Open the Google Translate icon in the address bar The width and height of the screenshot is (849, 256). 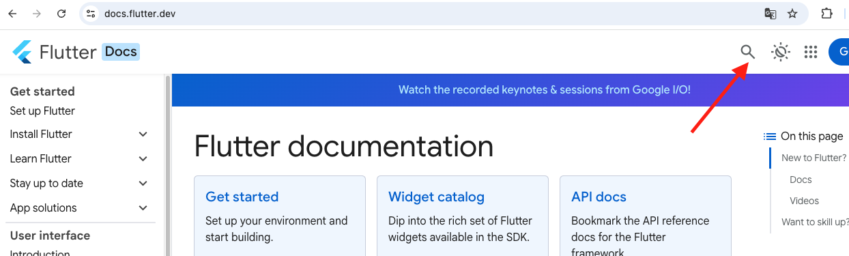[x=770, y=14]
